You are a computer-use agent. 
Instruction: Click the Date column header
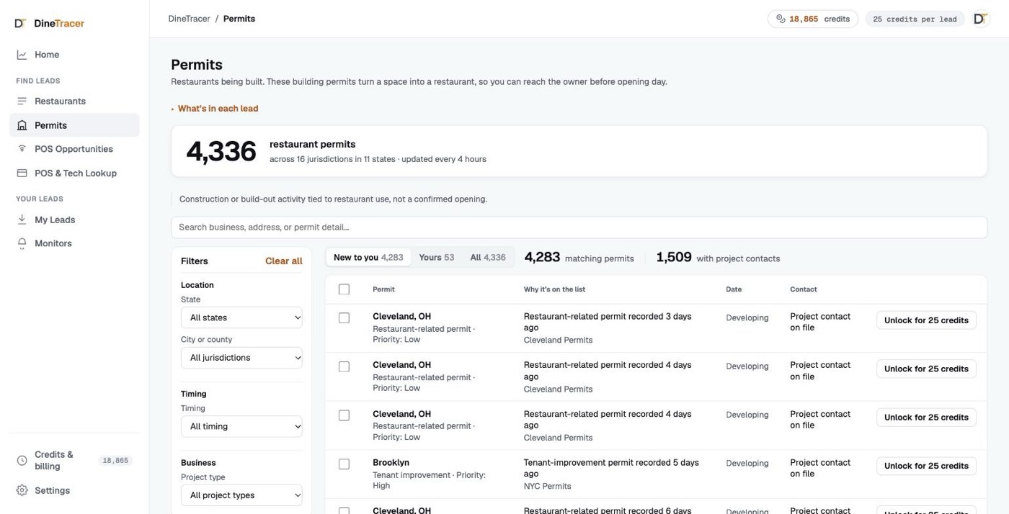pos(734,289)
